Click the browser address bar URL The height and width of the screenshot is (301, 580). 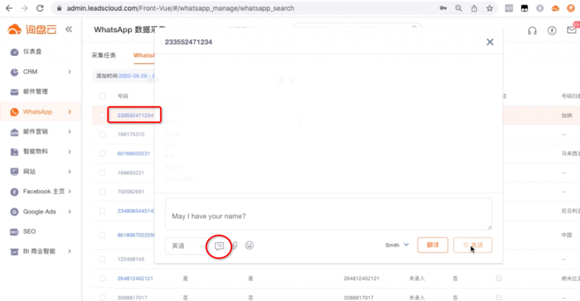[x=180, y=8]
